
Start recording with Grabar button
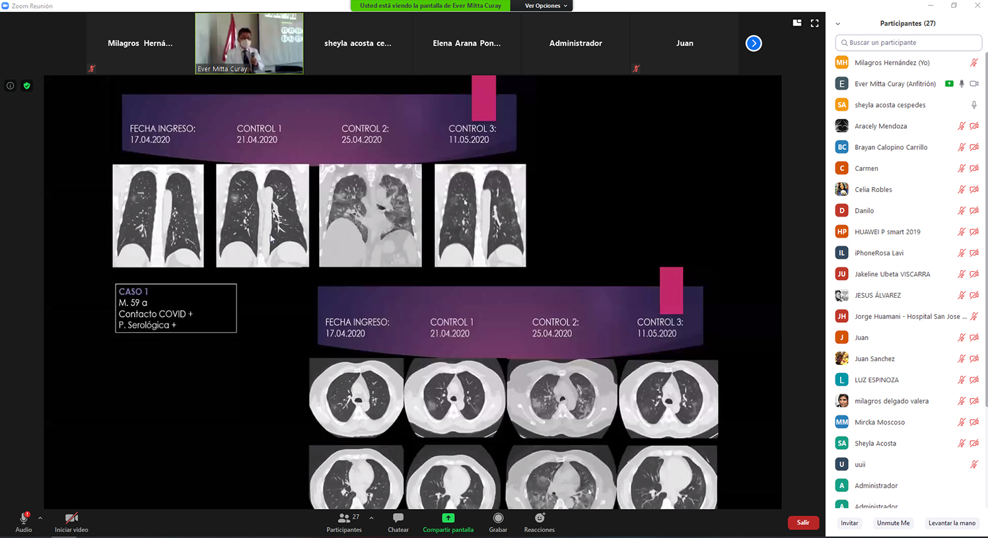(498, 521)
